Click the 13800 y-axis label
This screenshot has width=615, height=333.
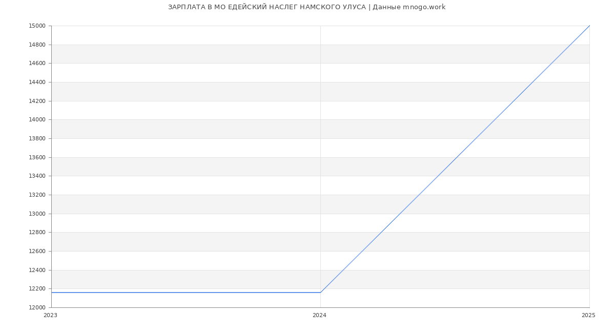coord(37,139)
